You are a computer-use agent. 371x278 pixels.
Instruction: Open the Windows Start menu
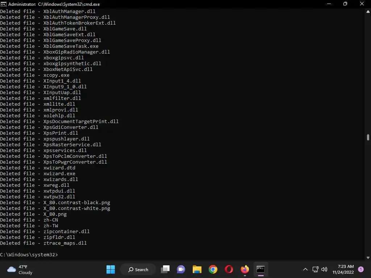coord(111,269)
